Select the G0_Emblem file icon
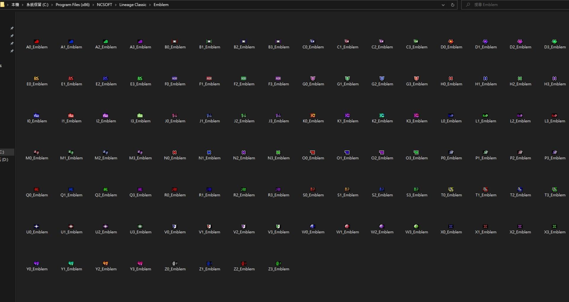This screenshot has height=302, width=569. tap(313, 78)
